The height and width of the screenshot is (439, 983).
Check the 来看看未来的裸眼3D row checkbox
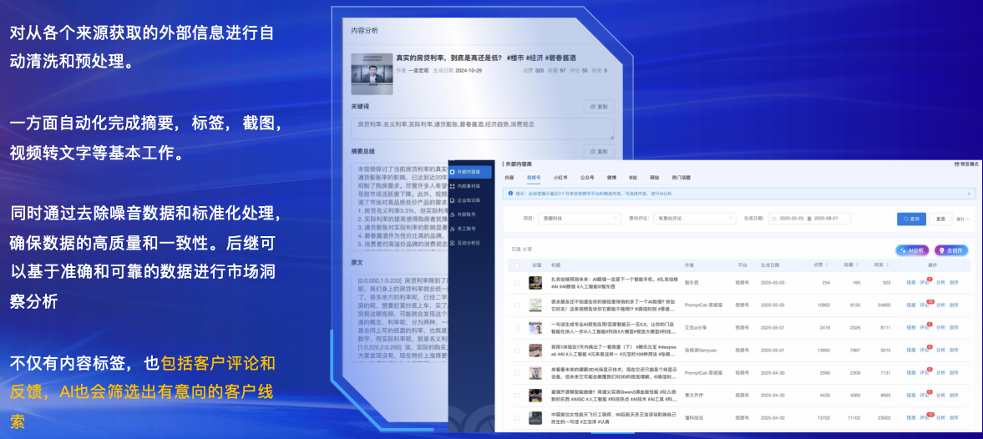tap(517, 373)
